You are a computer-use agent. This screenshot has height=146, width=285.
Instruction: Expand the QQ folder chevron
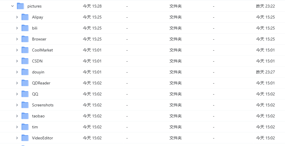17,94
